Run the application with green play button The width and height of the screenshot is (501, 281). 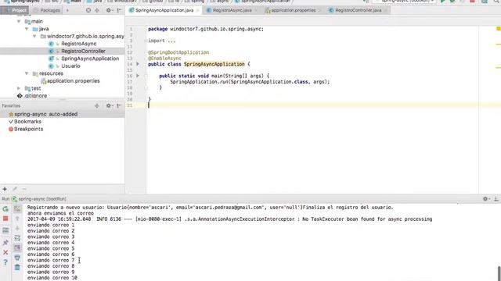(x=443, y=2)
